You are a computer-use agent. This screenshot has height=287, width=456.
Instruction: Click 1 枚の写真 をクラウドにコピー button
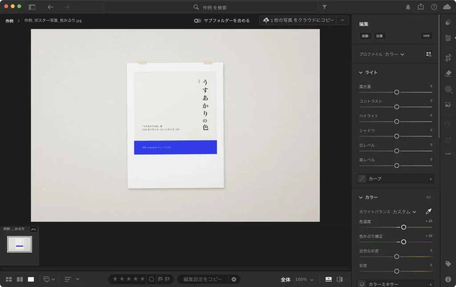coord(298,20)
